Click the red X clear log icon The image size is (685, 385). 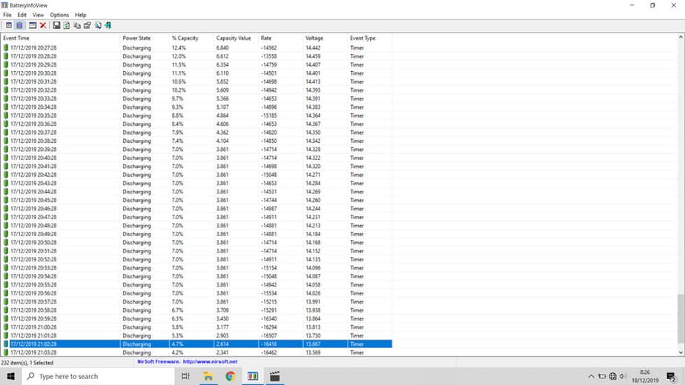point(43,25)
